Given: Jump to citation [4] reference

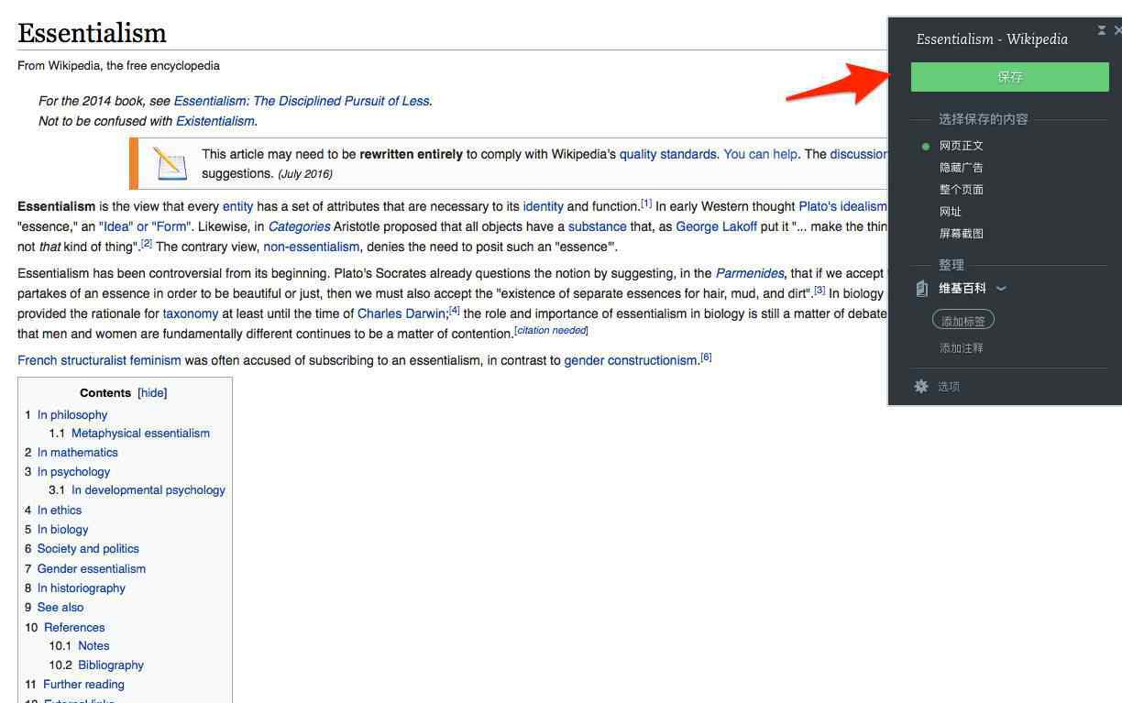Looking at the screenshot, I should (454, 311).
